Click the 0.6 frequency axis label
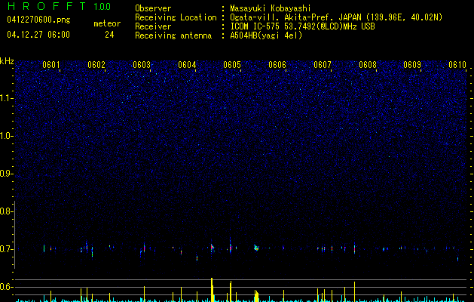This screenshot has height=302, width=474. pyautogui.click(x=5, y=287)
